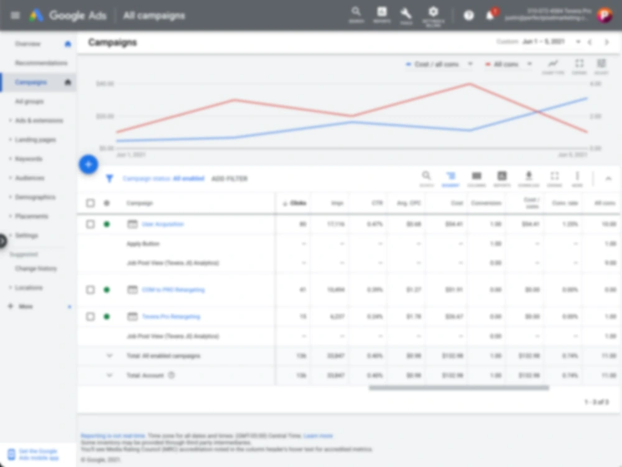Viewport: 622px width, 467px height.
Task: Adjust the chart settings
Action: (x=601, y=66)
